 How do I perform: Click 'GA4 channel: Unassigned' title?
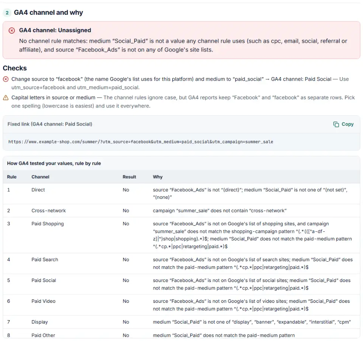coord(55,30)
